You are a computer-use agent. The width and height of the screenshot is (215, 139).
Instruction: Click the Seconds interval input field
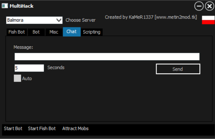point(29,68)
